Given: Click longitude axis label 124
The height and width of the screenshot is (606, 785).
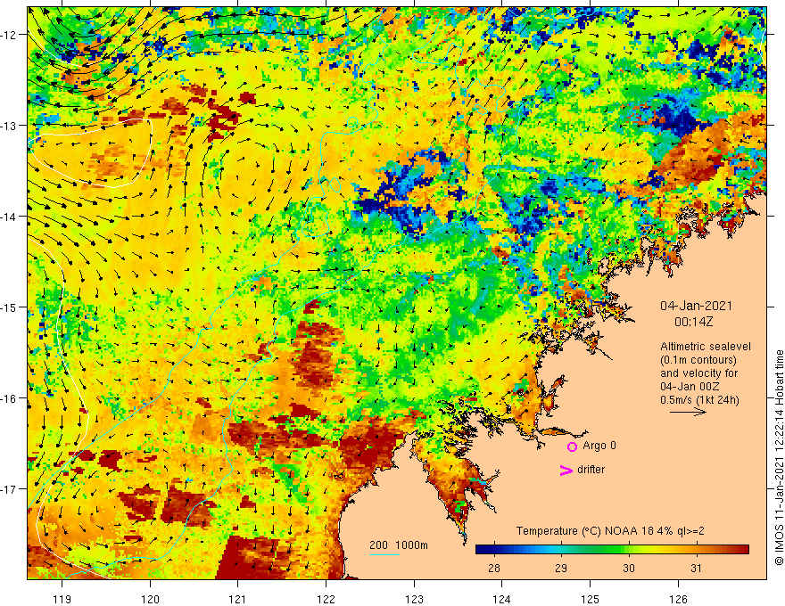Looking at the screenshot, I should (x=501, y=599).
